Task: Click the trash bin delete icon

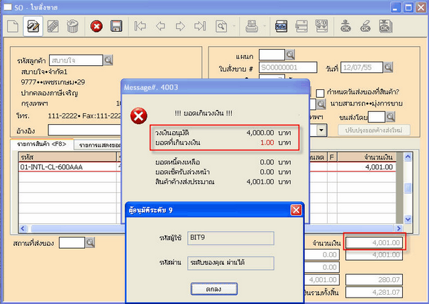Action: point(72,27)
